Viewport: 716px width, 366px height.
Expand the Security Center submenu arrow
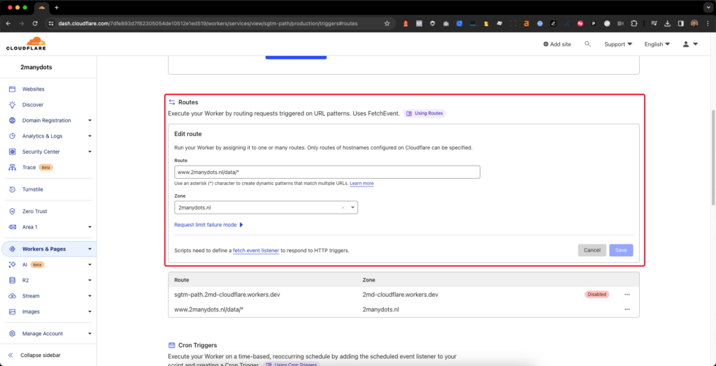(x=89, y=152)
